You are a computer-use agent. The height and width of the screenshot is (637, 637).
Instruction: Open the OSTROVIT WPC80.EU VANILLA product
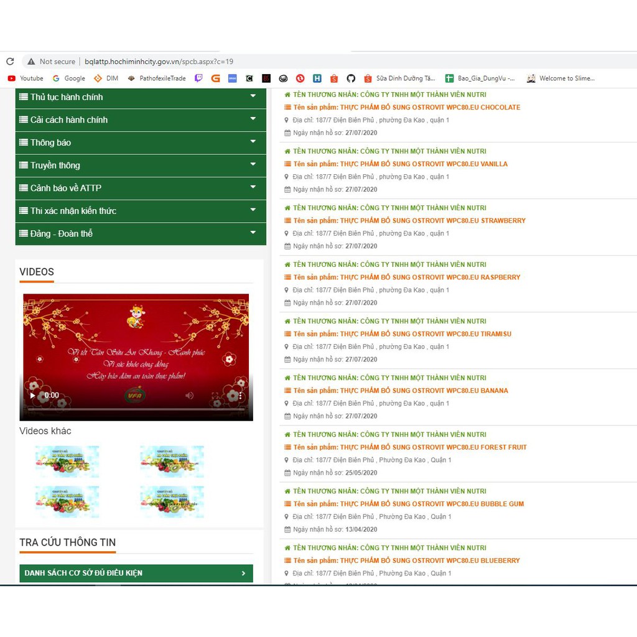[x=401, y=164]
